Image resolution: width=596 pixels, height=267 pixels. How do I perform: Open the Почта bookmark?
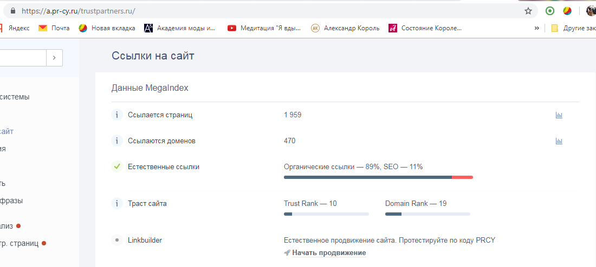[x=54, y=28]
